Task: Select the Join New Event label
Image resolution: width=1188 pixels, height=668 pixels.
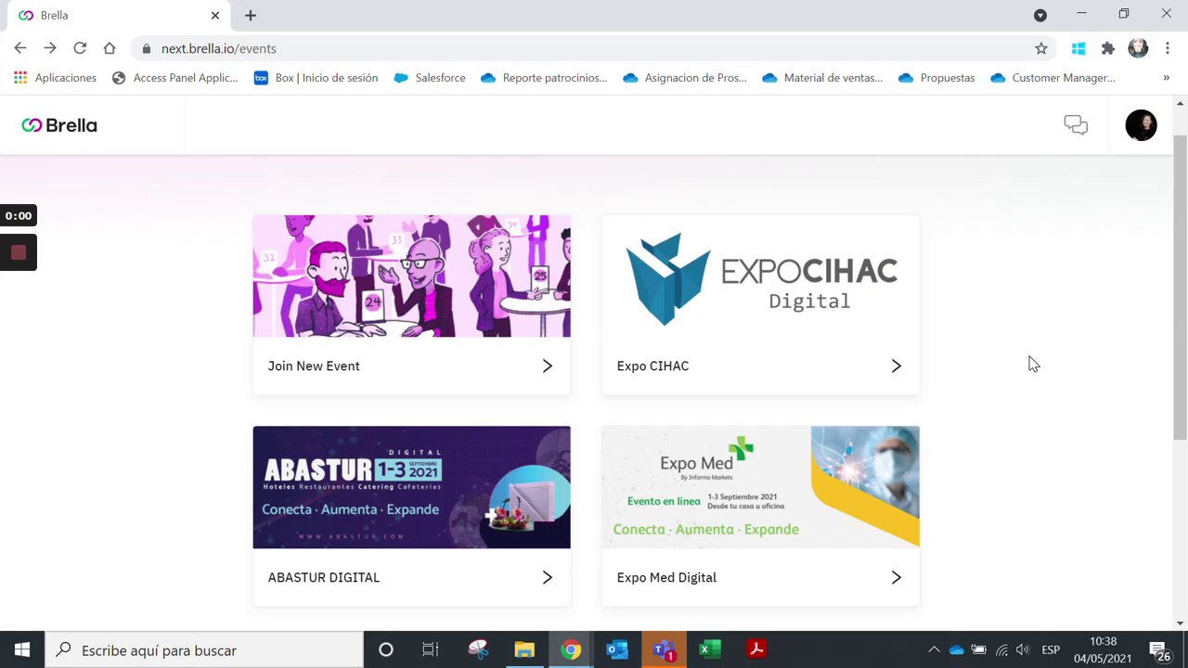Action: click(314, 366)
